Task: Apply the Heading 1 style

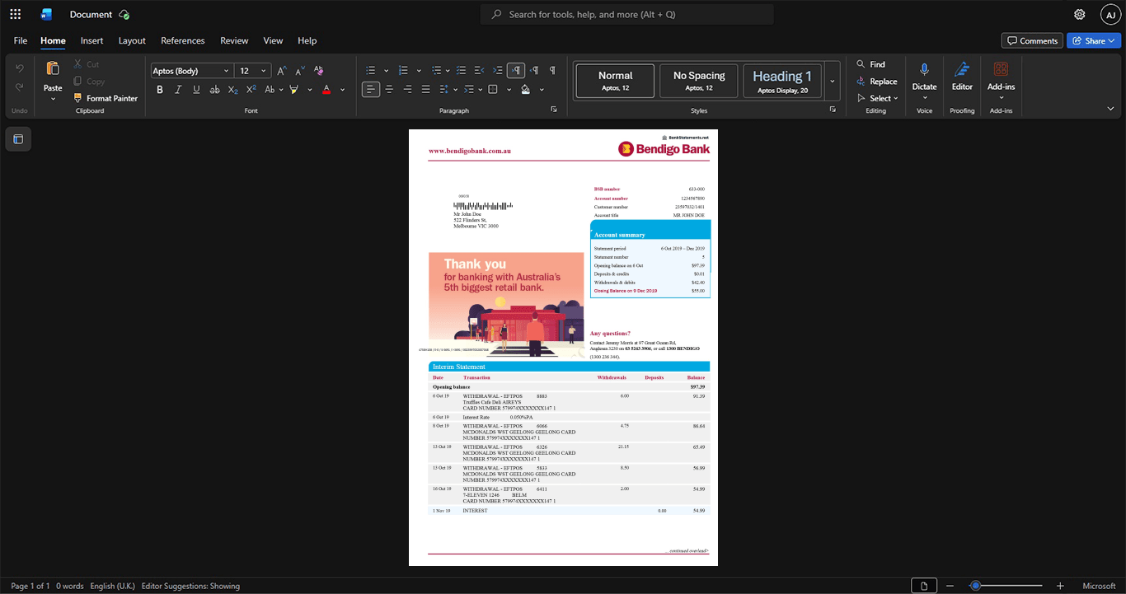Action: pos(782,81)
